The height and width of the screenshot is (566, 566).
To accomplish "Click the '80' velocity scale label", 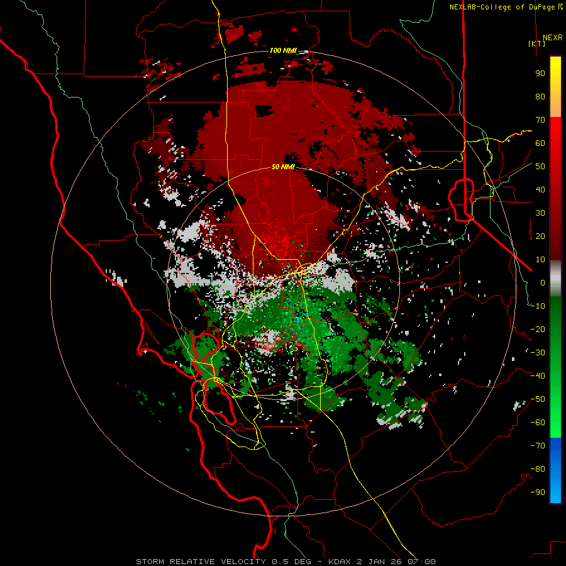I will coord(540,96).
